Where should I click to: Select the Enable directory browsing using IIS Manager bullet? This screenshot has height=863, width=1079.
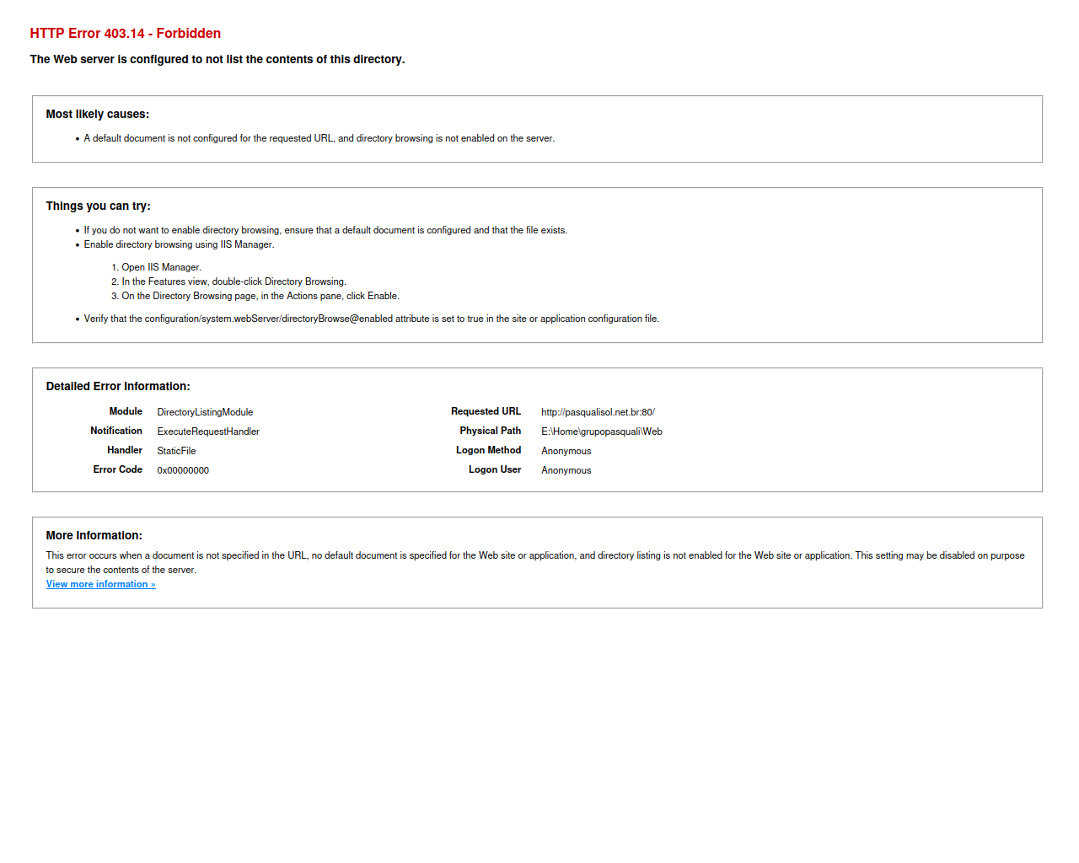click(x=179, y=244)
